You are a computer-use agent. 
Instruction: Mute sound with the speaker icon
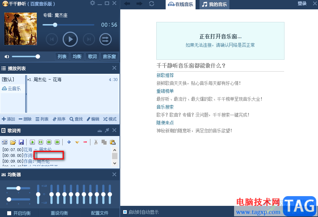click(x=7, y=56)
